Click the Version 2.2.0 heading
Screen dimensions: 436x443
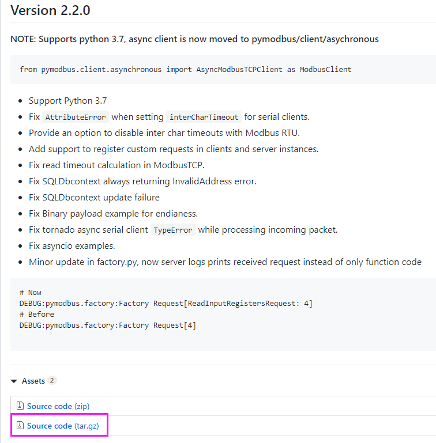[x=50, y=10]
